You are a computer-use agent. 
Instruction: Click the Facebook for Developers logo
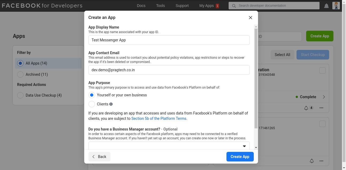tap(42, 6)
